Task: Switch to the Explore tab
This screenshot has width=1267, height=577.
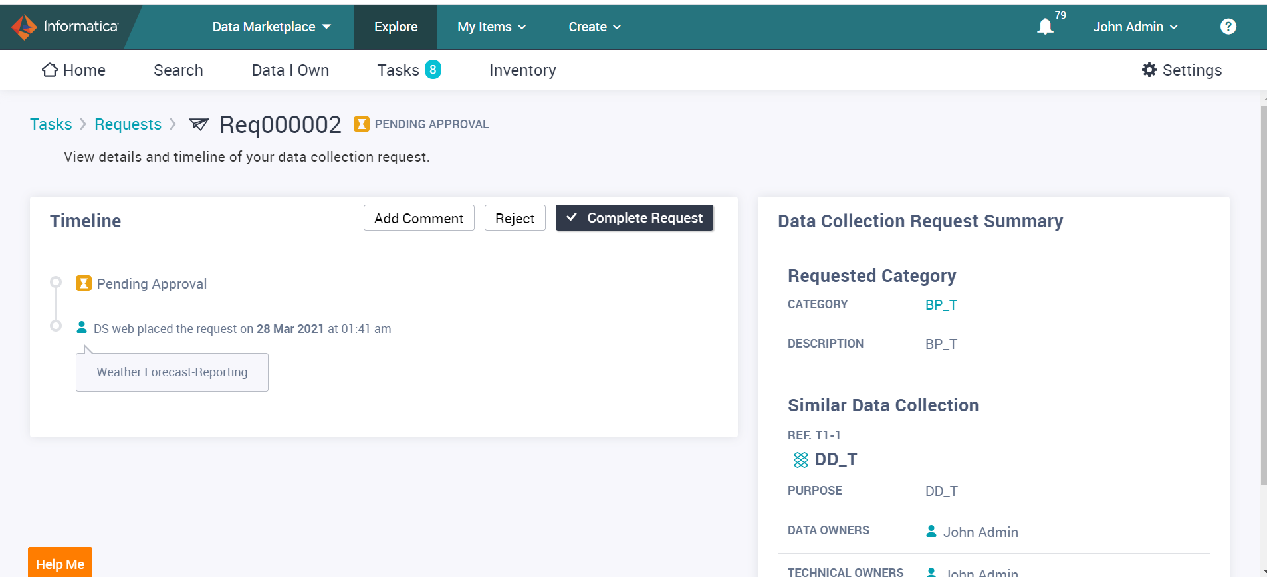Action: coord(396,27)
